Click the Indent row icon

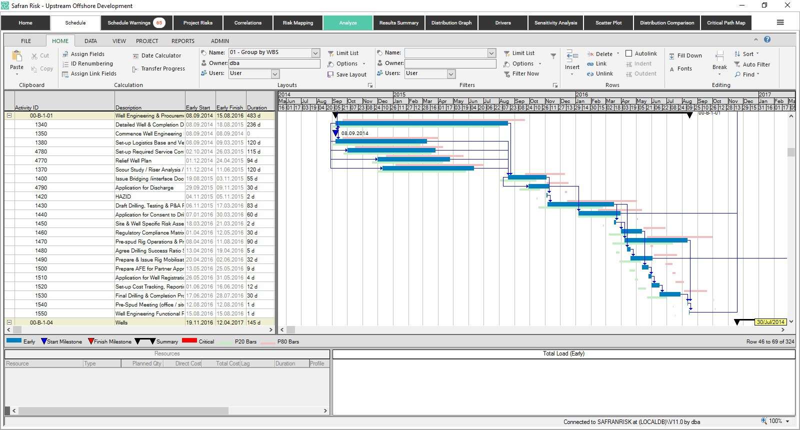click(629, 64)
